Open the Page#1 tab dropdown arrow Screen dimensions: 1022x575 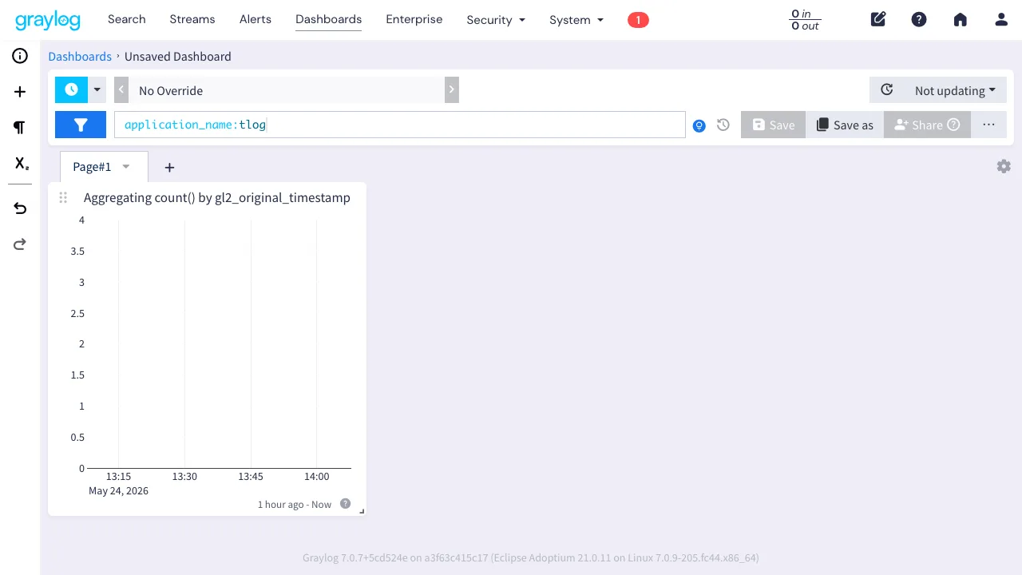[126, 166]
